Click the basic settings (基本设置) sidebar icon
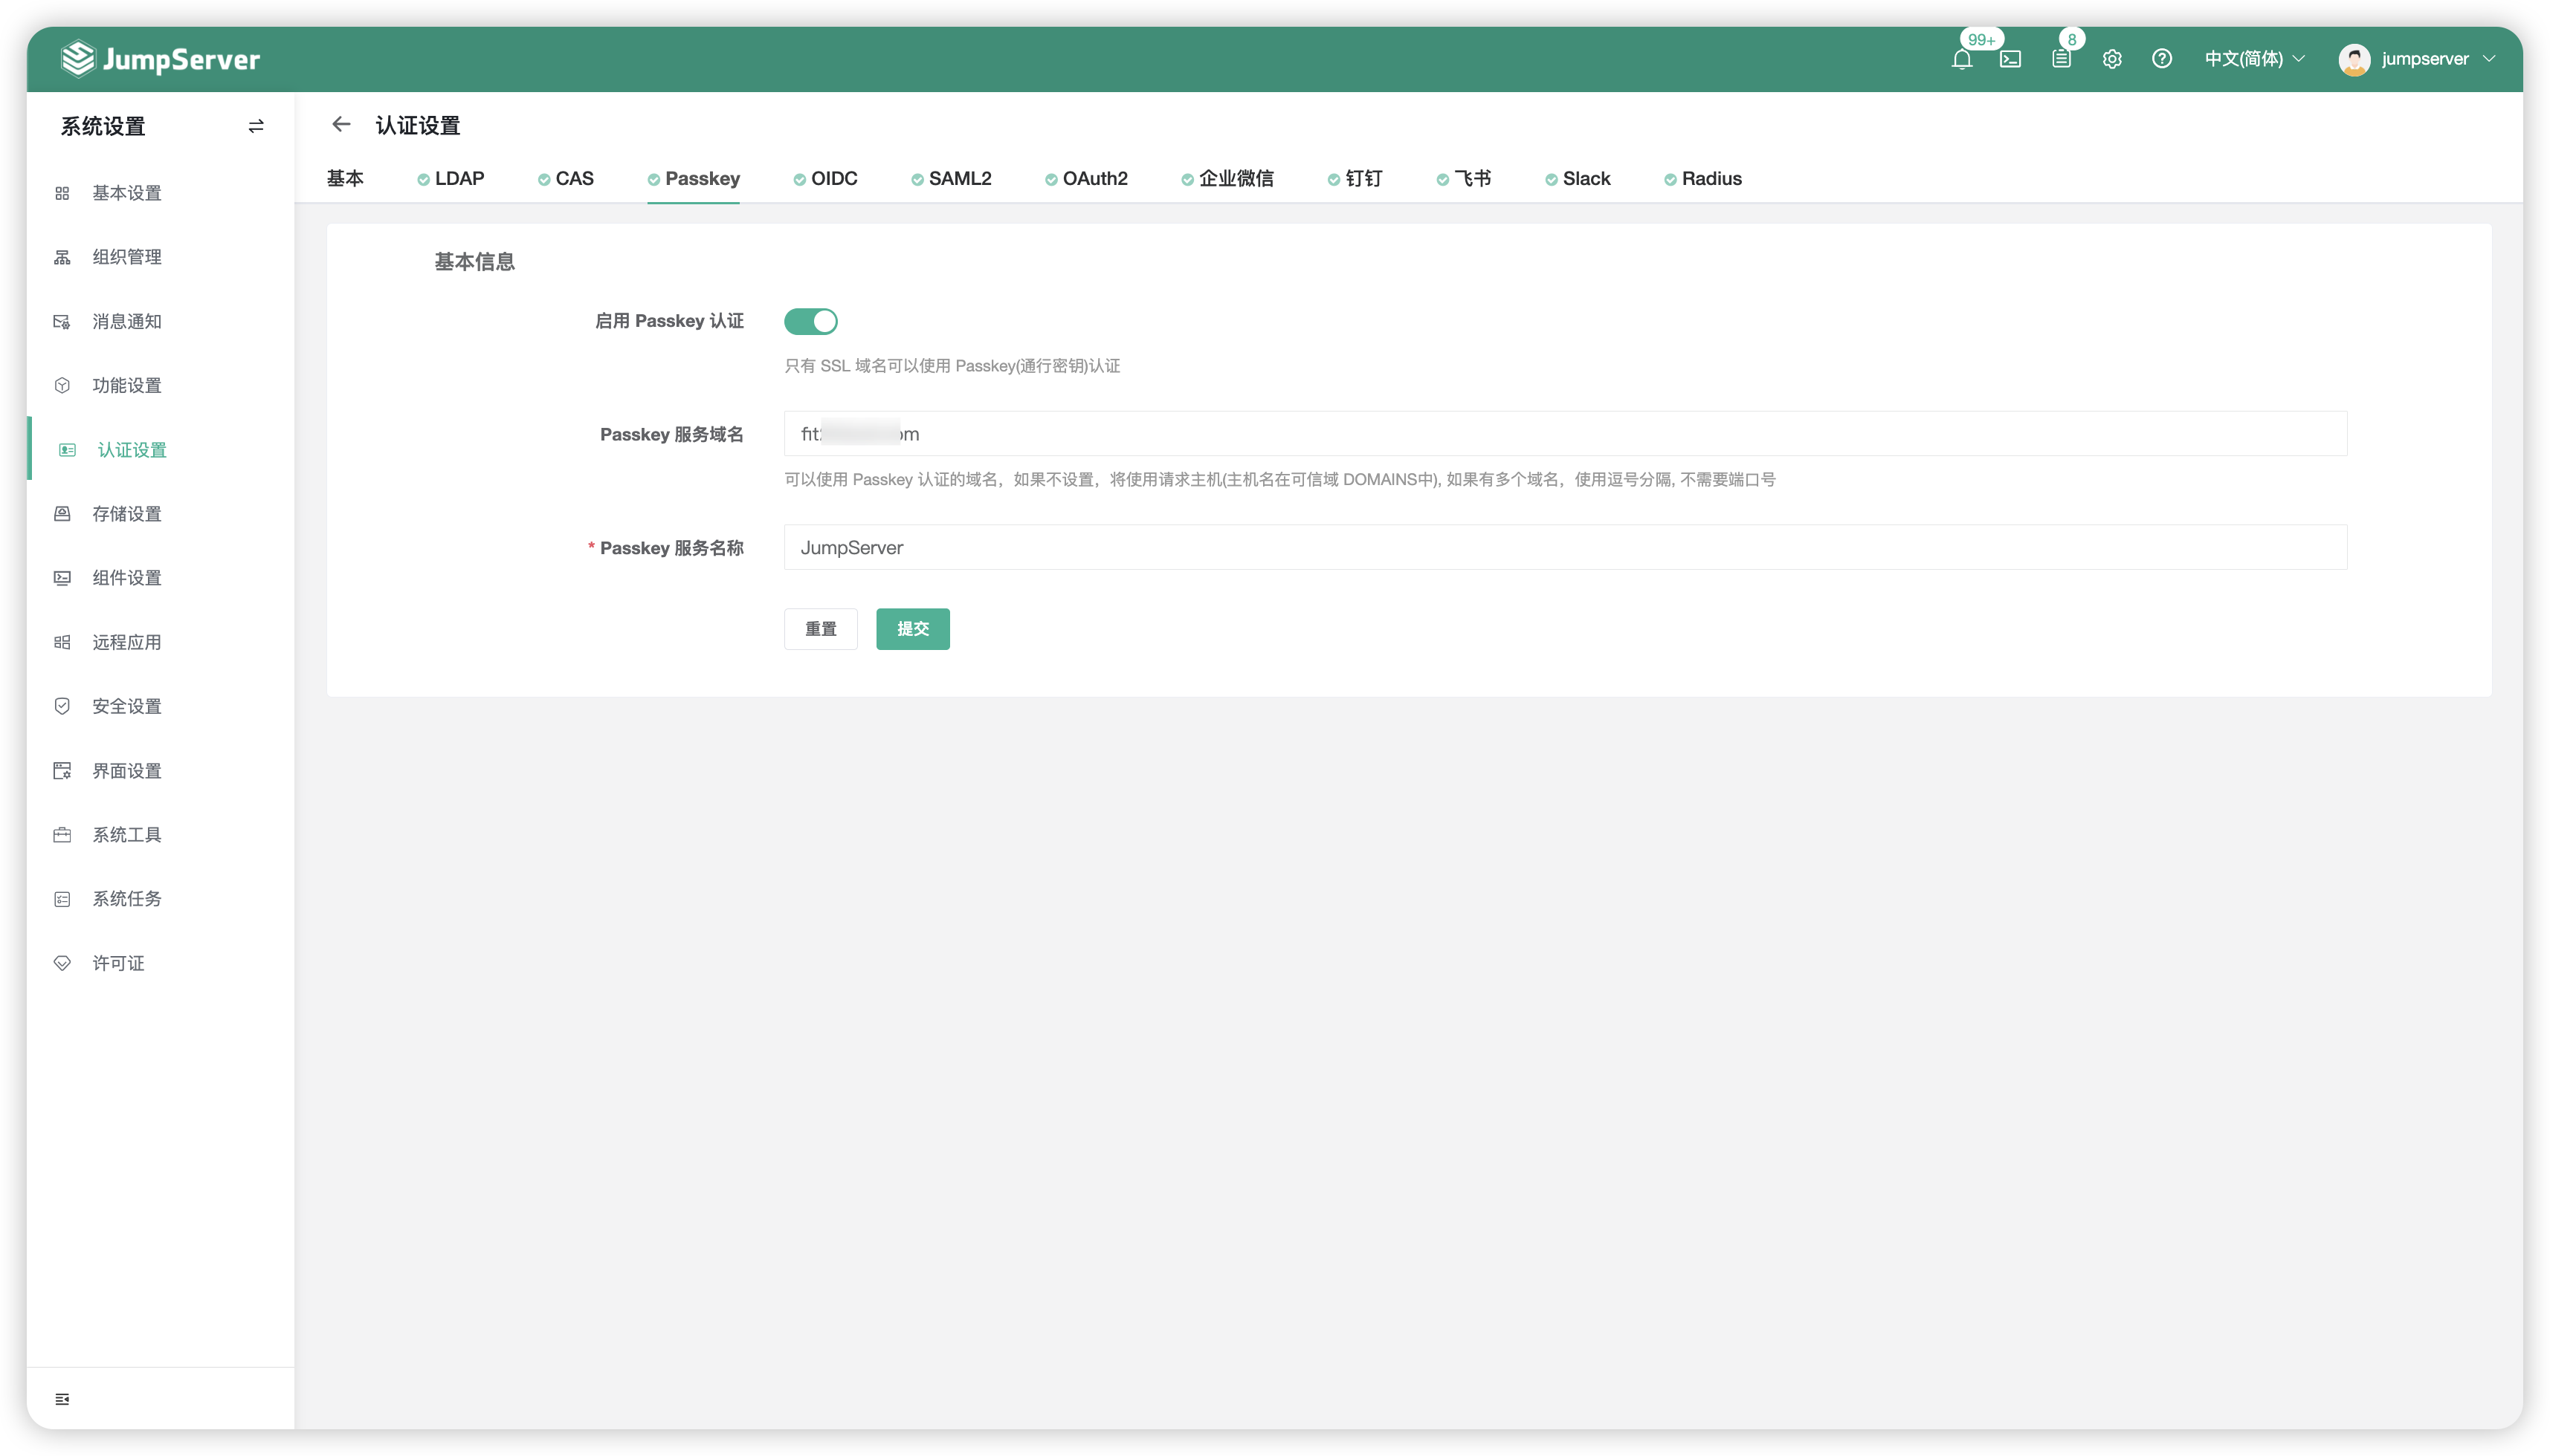 pyautogui.click(x=62, y=193)
